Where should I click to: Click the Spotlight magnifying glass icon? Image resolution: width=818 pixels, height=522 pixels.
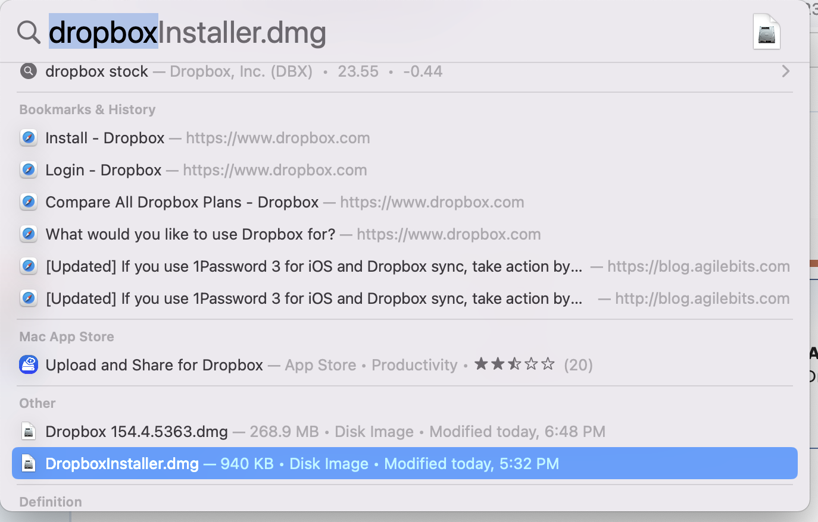pyautogui.click(x=29, y=32)
